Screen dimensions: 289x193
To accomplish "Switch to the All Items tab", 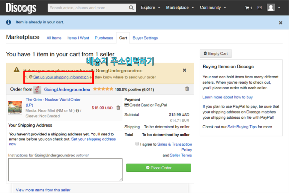I will 54,38.
